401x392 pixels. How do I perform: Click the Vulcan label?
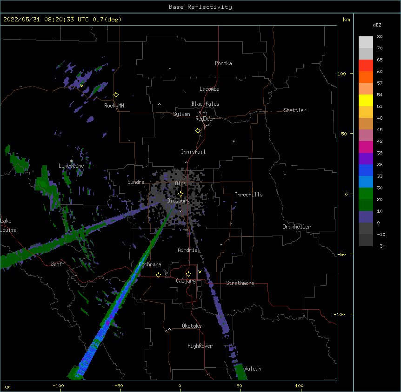[253, 369]
